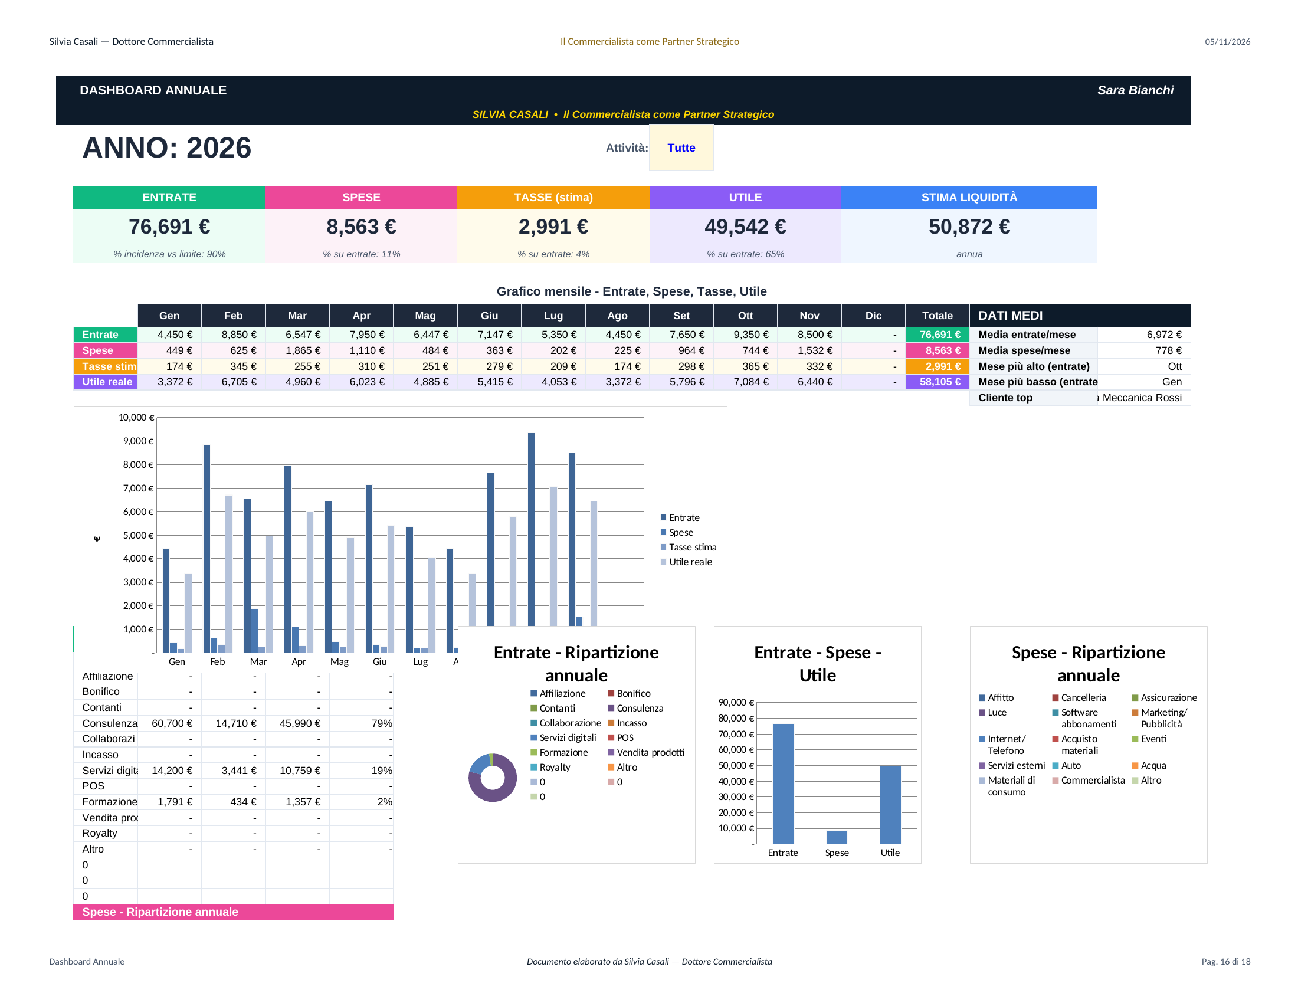The height and width of the screenshot is (1003, 1298).
Task: Click the Materiali di consumo legend entry
Action: coord(1007,786)
